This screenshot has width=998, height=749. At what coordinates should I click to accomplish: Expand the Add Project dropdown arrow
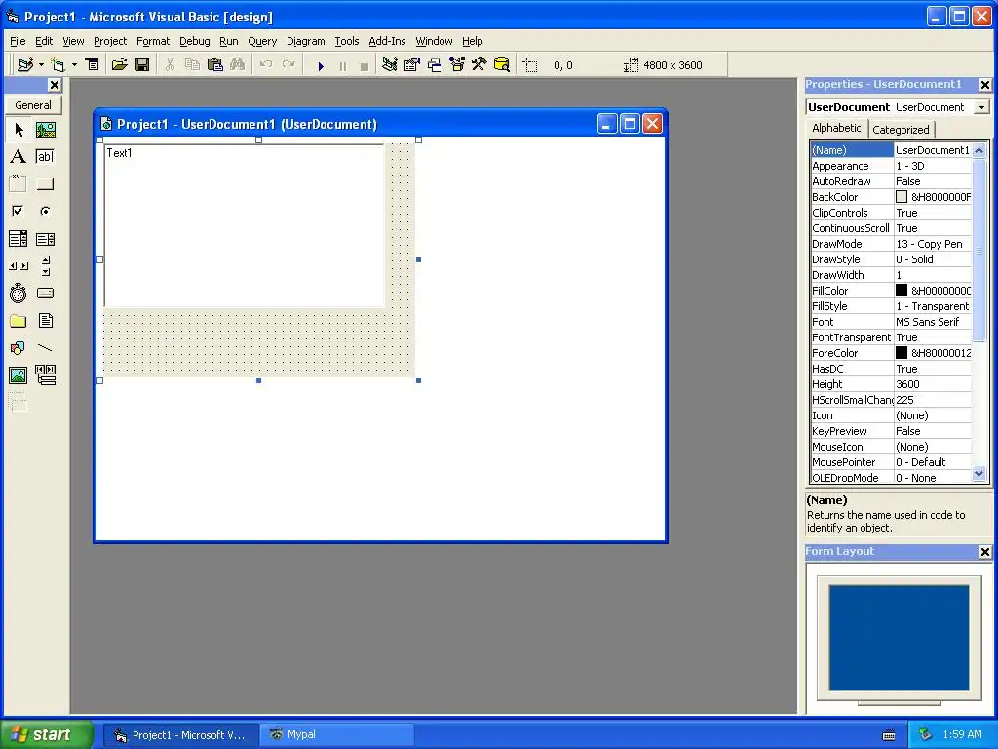click(41, 65)
